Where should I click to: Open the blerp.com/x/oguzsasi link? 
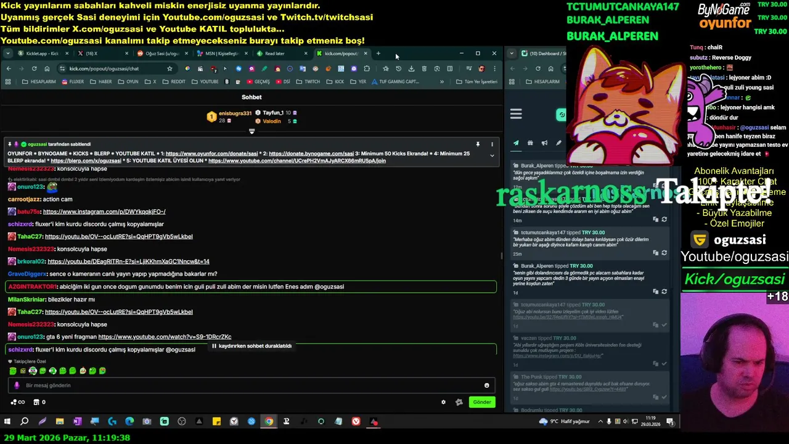(x=86, y=160)
